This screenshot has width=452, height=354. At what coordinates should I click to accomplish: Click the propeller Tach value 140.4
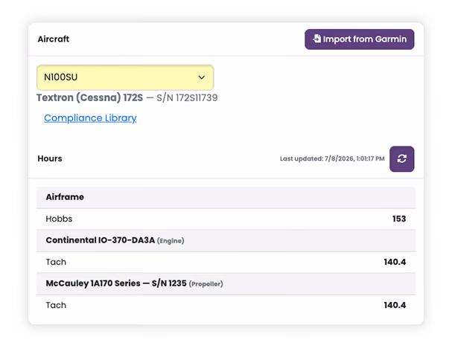tap(395, 306)
